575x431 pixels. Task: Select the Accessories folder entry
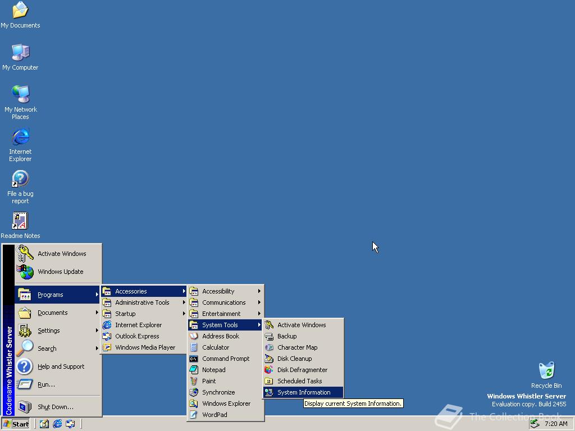144,291
